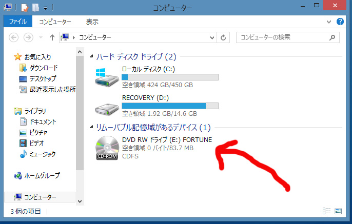Image resolution: width=352 pixels, height=224 pixels.
Task: Click the ビデオ filmstrip icon
Action: coord(23,143)
